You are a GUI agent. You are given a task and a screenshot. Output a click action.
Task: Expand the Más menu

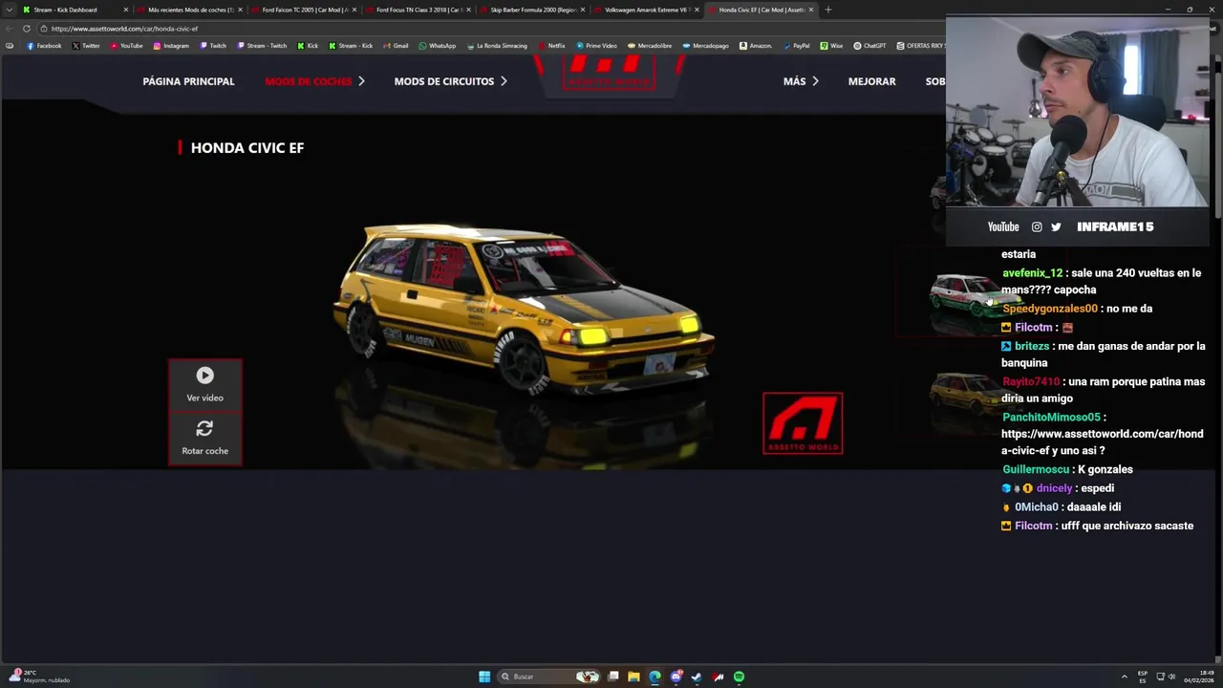801,81
